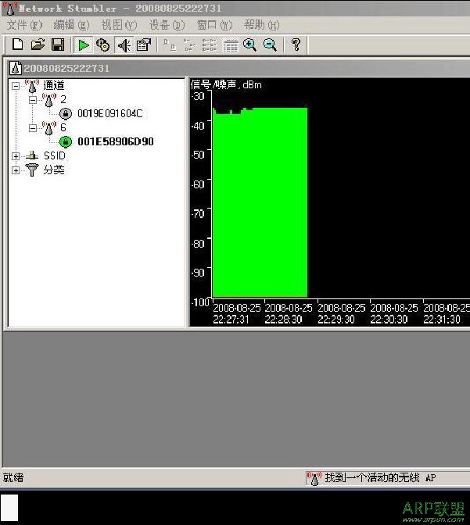Select the 通道 tree label
This screenshot has height=525, width=470.
(x=54, y=85)
